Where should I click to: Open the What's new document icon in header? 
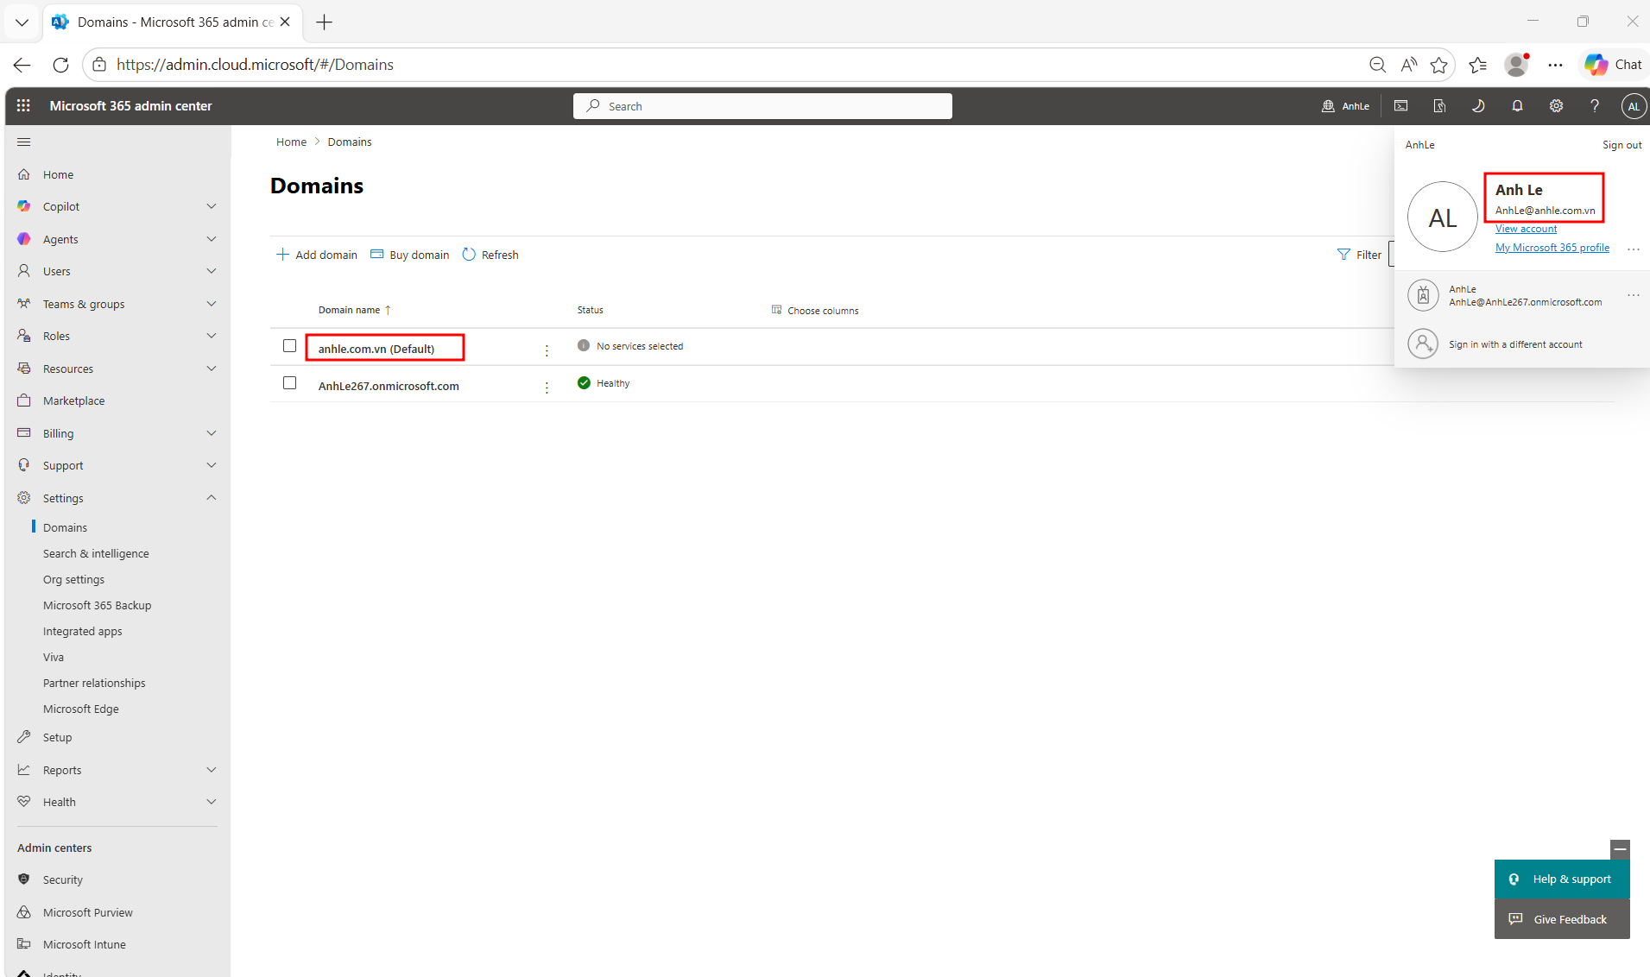[x=1439, y=105]
